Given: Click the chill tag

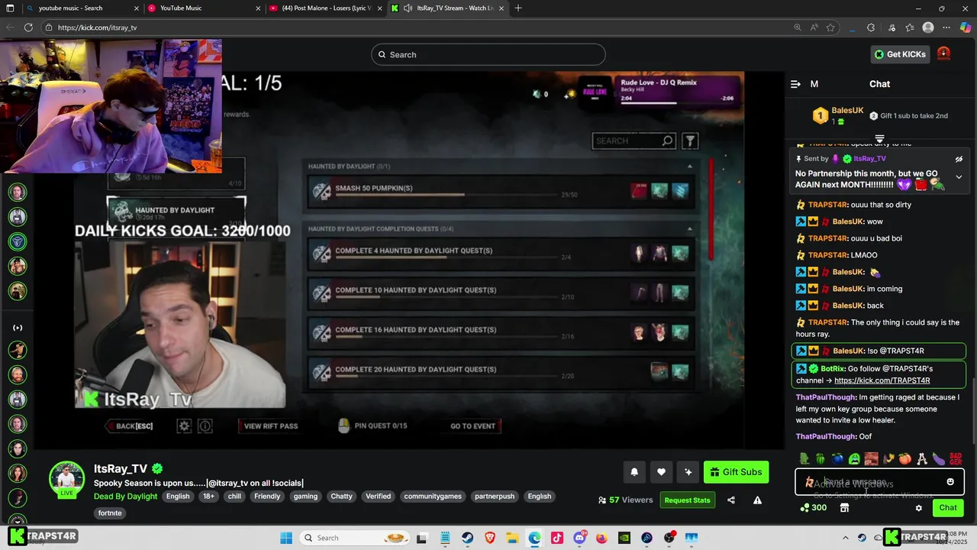Looking at the screenshot, I should [x=234, y=497].
